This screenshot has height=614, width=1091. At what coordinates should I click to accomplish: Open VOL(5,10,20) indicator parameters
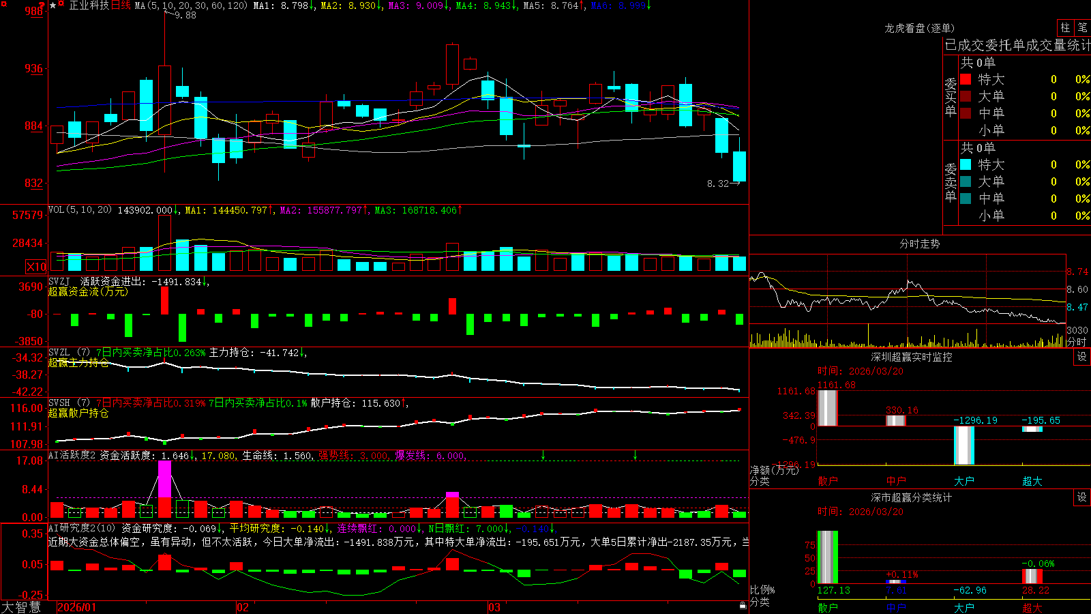click(80, 209)
